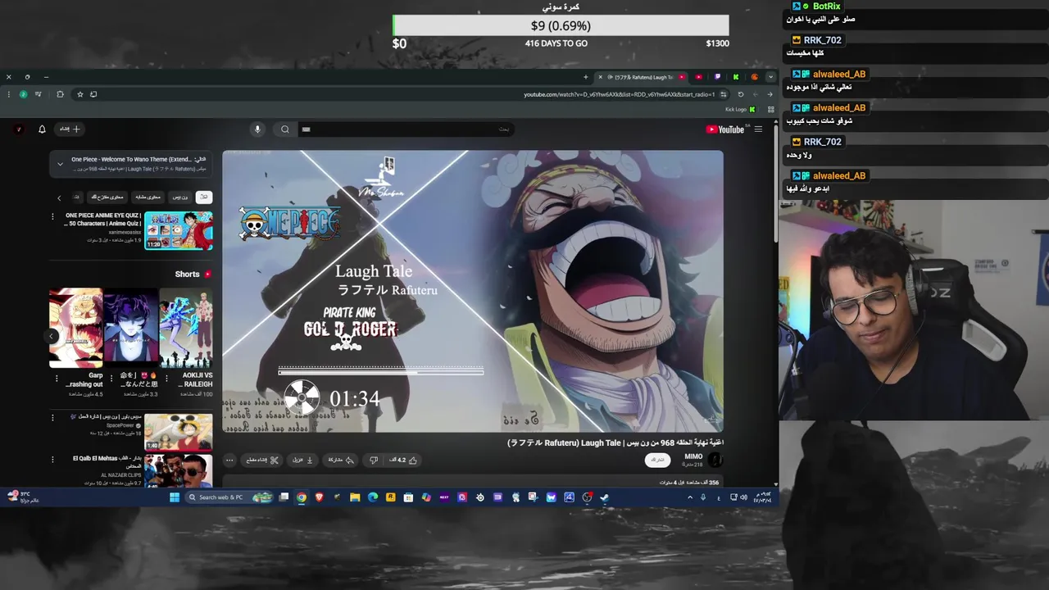Dislike the Laugh Tale video
This screenshot has width=1049, height=590.
tap(374, 461)
